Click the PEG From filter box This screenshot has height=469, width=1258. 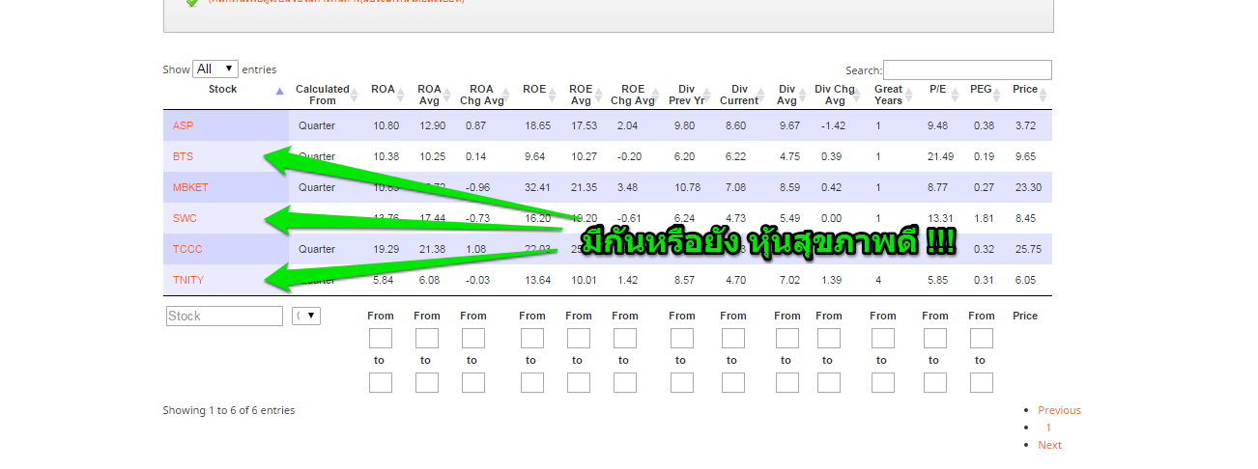pyautogui.click(x=982, y=339)
